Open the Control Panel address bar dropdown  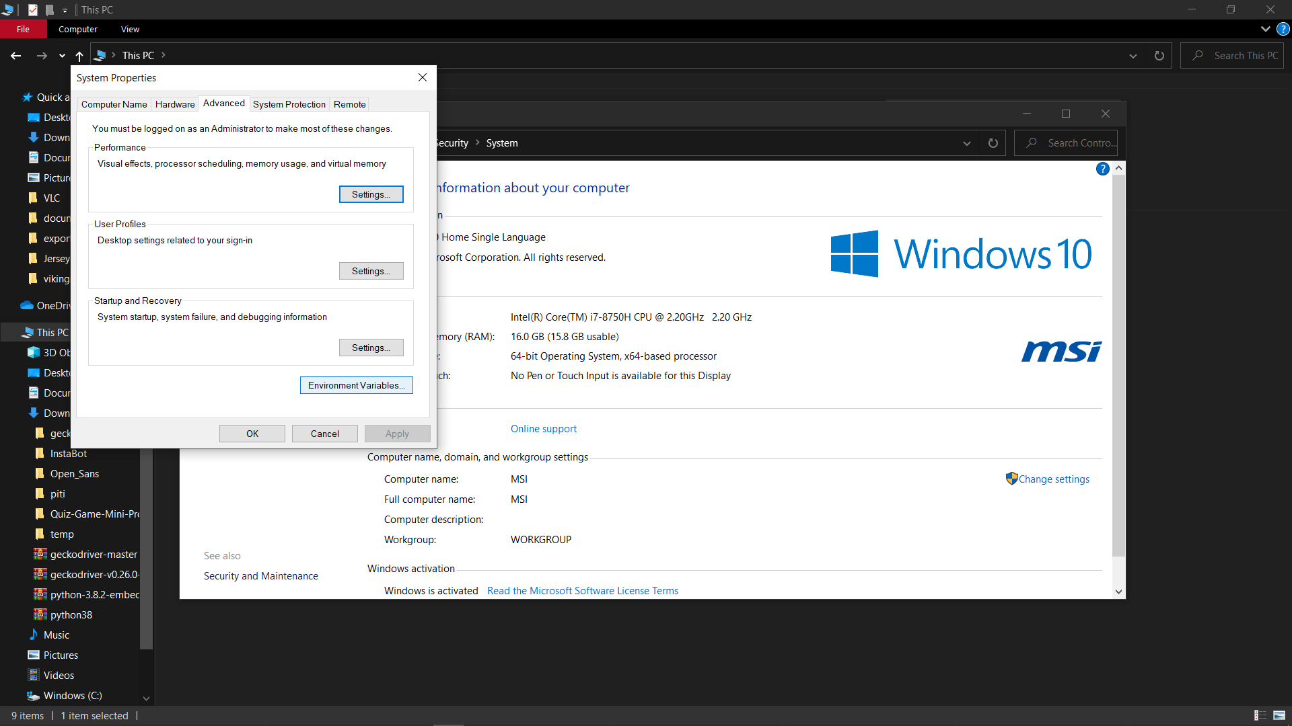pos(966,143)
